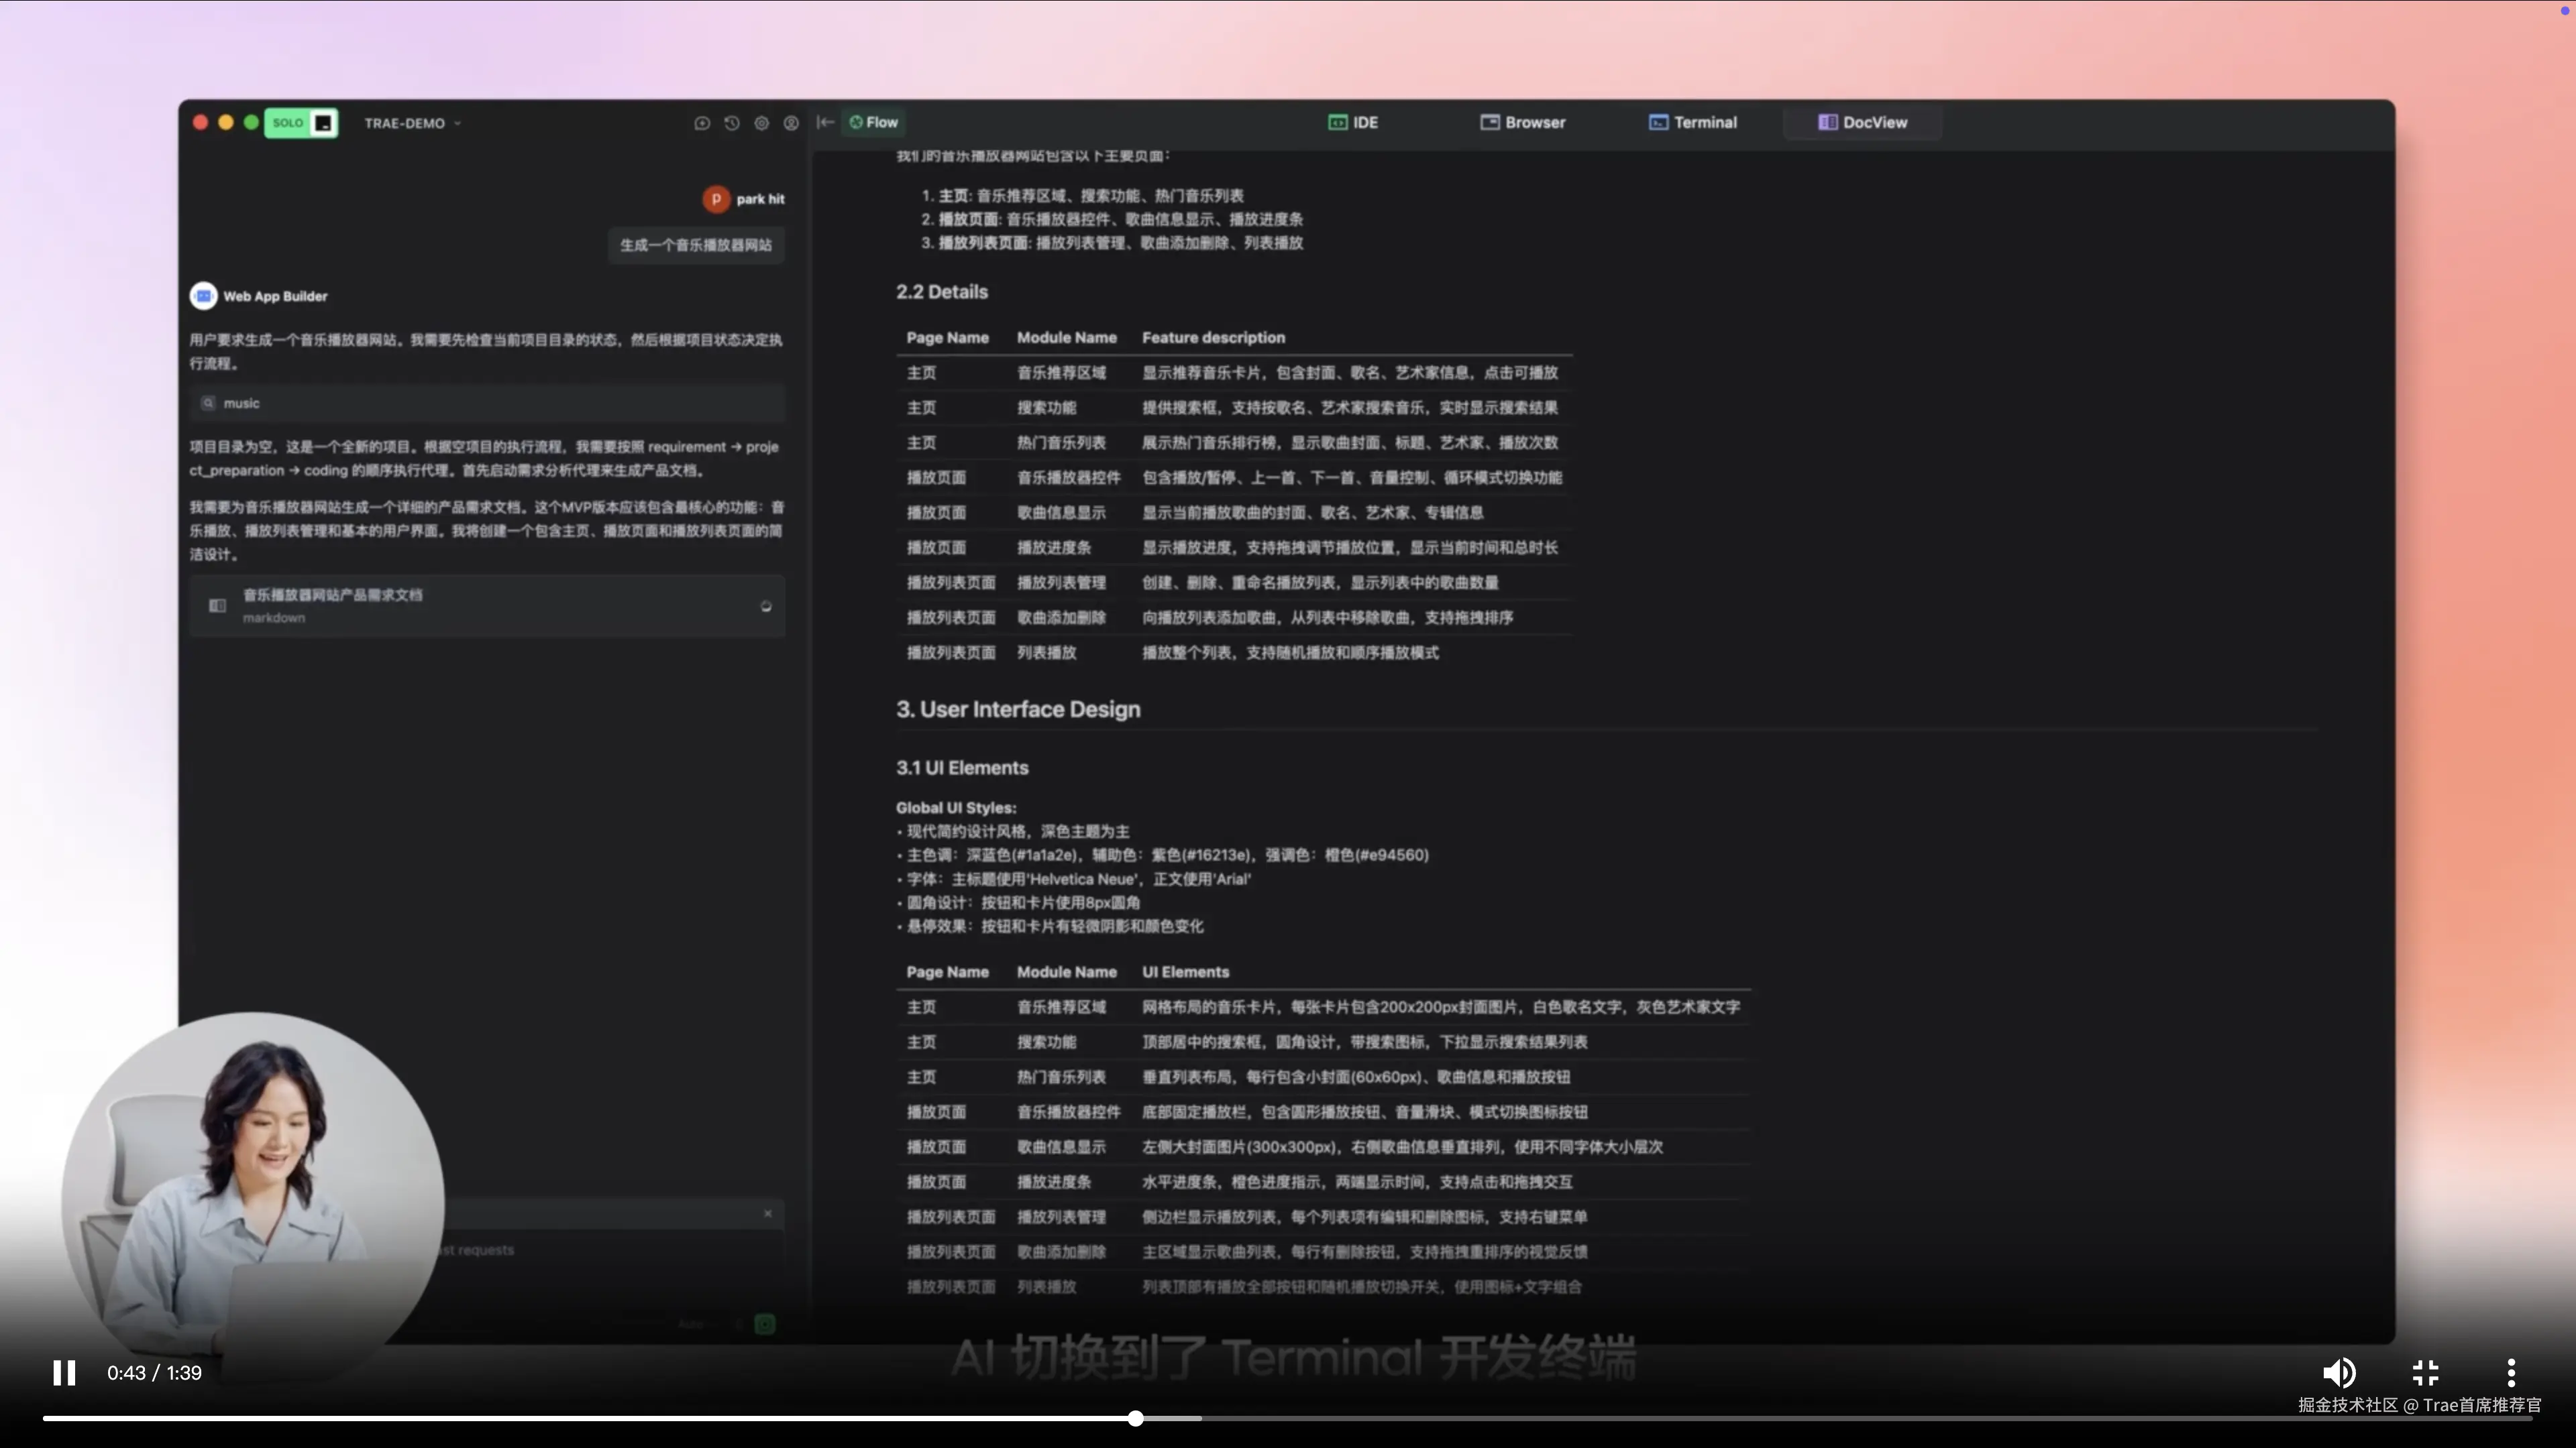
Task: Mute the video volume
Action: pyautogui.click(x=2340, y=1372)
